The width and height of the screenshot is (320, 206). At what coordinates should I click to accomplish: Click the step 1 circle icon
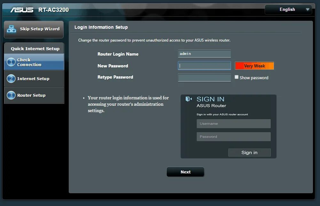pos(11,62)
